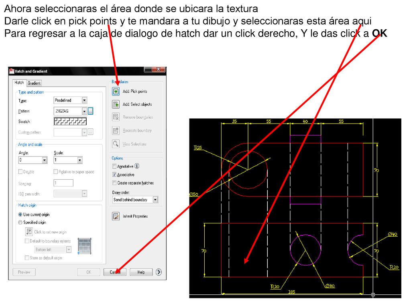Image resolution: width=411 pixels, height=308 pixels.
Task: Toggle the Associative checkbox
Action: point(114,174)
